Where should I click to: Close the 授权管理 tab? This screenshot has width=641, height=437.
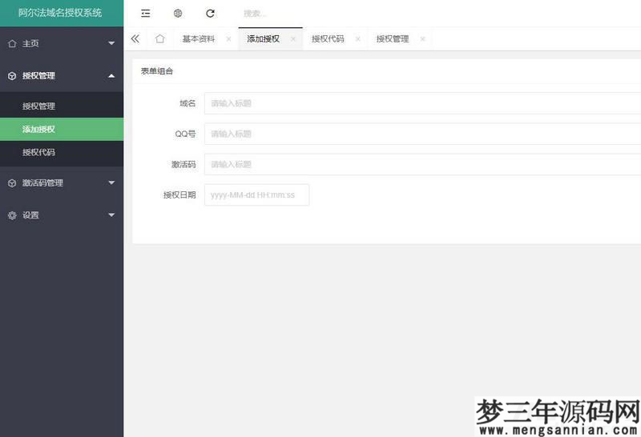click(x=423, y=38)
